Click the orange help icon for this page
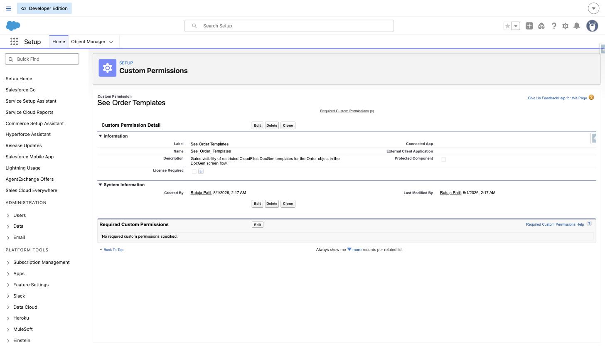 (591, 98)
